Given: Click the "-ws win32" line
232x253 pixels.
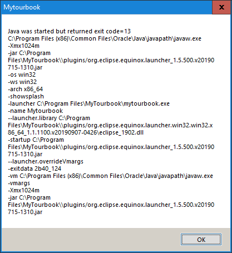Looking at the screenshot, I should click(x=22, y=82).
